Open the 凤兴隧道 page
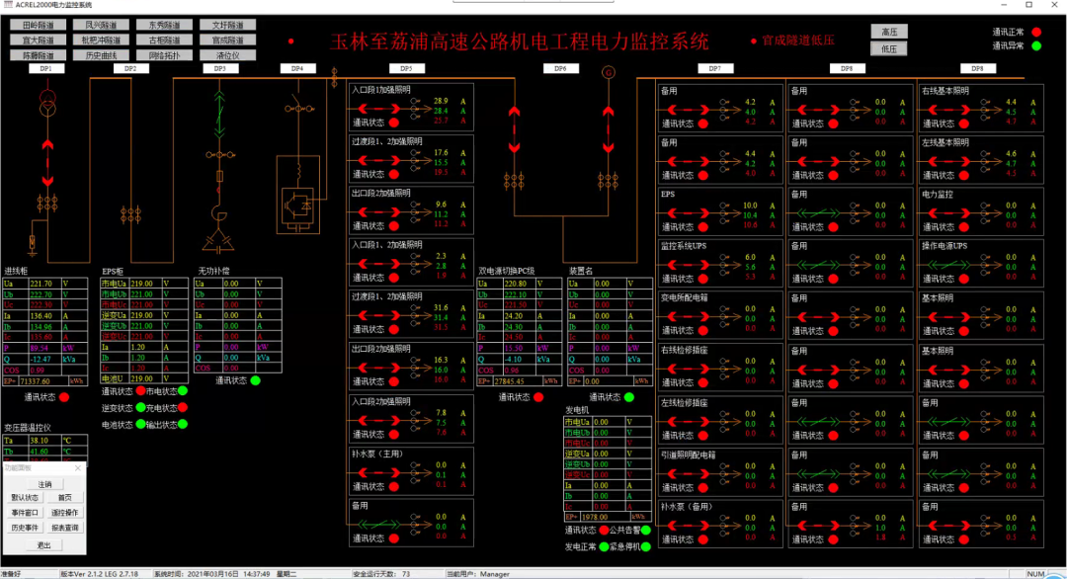1067x579 pixels. [101, 25]
